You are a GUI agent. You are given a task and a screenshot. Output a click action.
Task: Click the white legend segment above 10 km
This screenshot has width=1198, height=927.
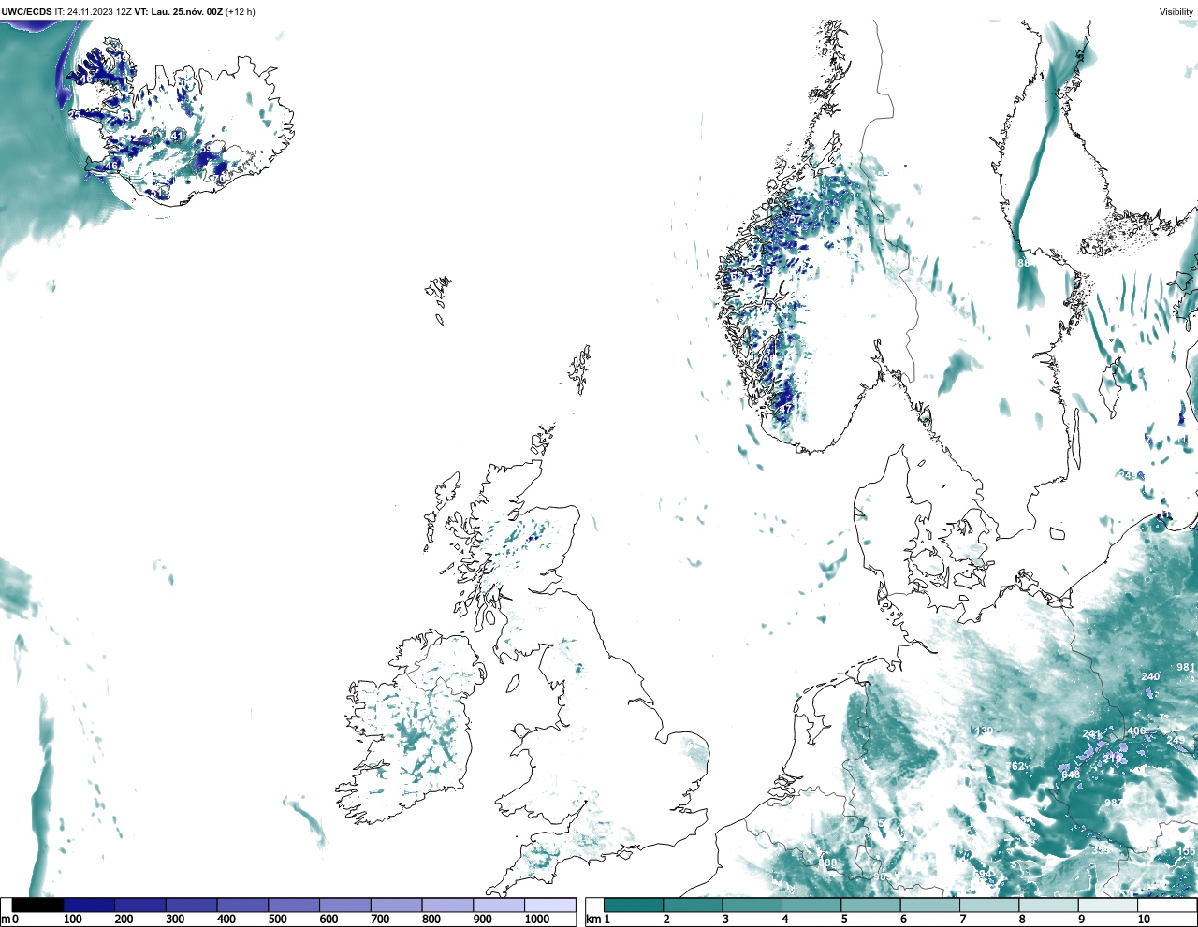(x=1167, y=905)
